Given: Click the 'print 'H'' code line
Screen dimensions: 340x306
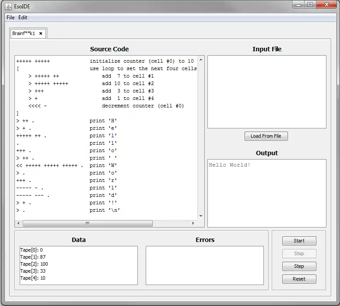Looking at the screenshot, I should pos(103,121).
